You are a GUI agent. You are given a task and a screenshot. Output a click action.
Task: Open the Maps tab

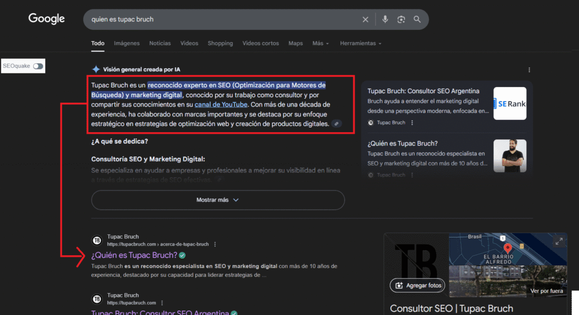(x=295, y=43)
